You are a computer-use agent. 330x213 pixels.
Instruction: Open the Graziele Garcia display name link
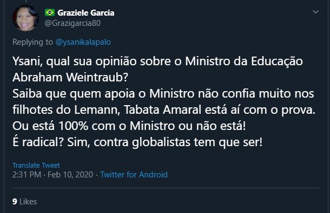coord(86,13)
